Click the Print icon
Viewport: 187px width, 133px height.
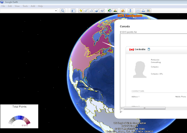[143, 11]
